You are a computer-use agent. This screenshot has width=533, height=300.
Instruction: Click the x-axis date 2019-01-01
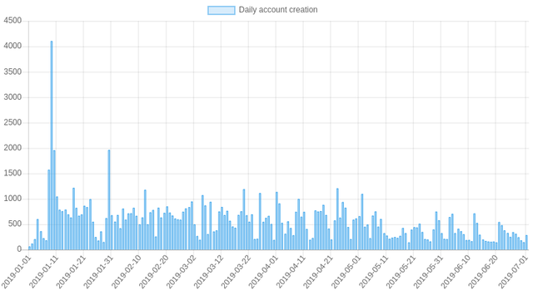[17, 272]
